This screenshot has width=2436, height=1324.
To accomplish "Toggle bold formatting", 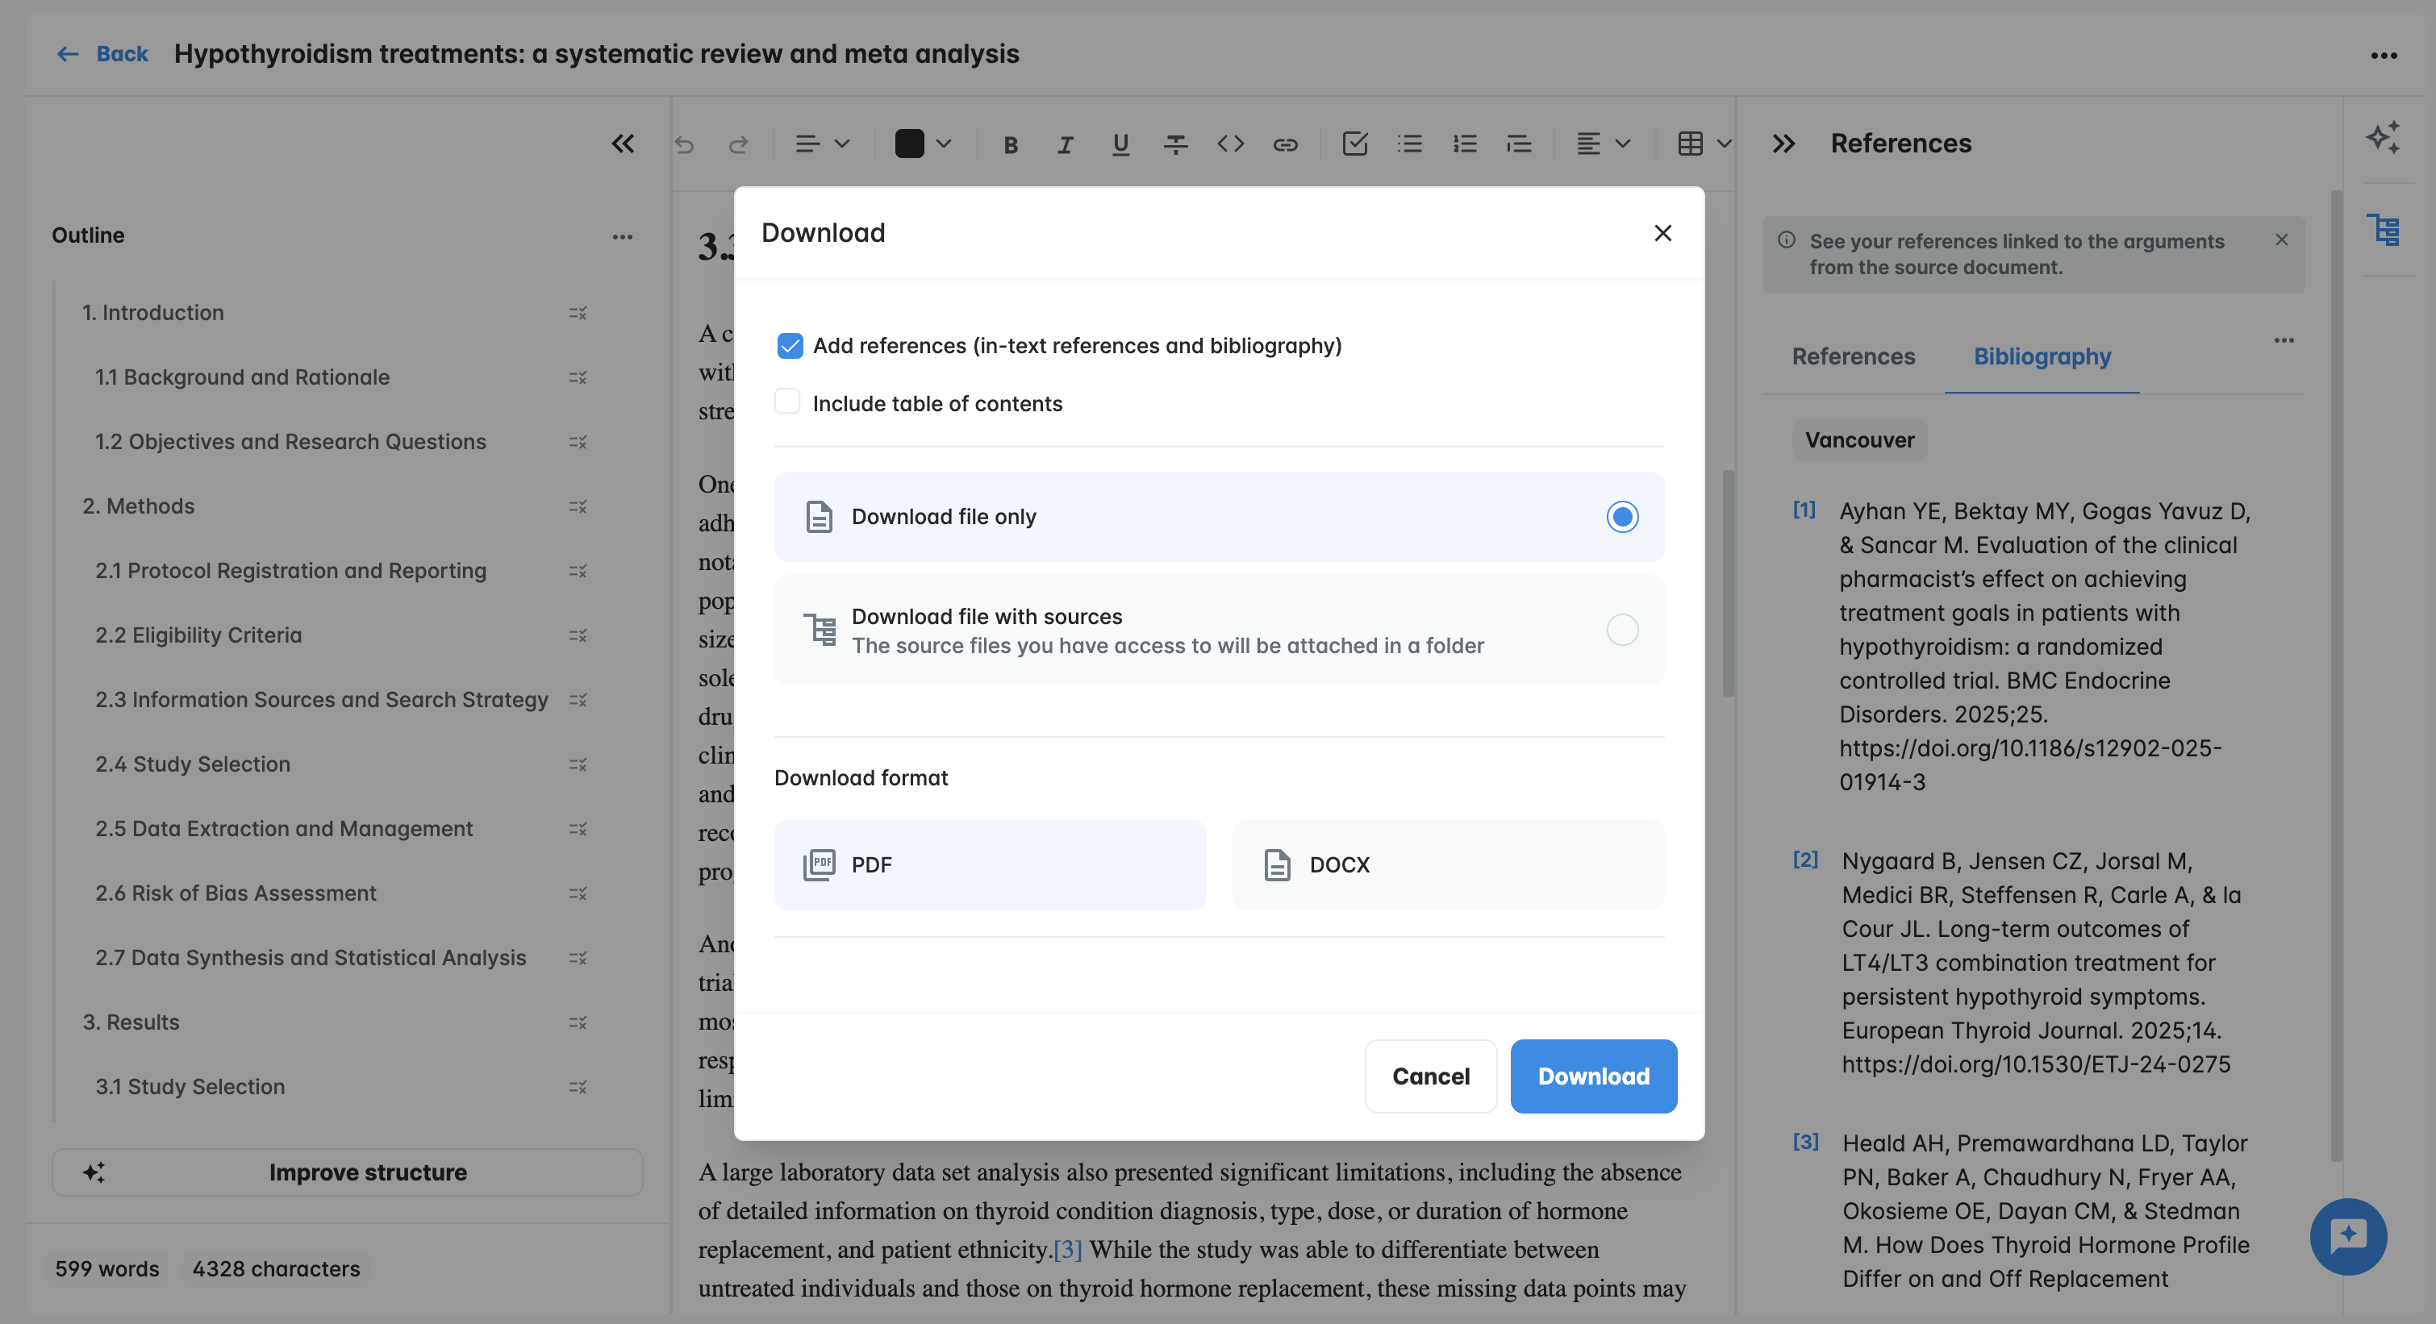I will (1010, 144).
